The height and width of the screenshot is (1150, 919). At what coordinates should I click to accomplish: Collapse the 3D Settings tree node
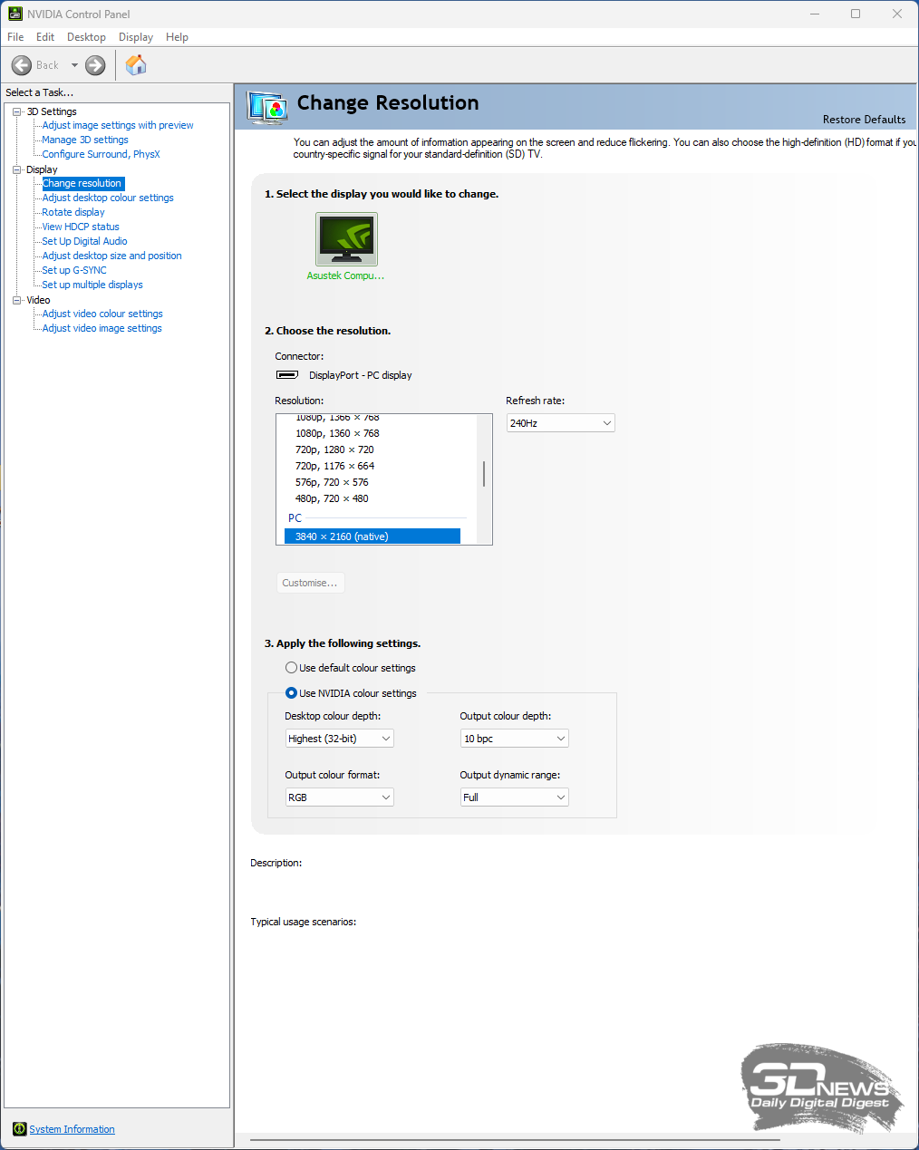point(16,111)
